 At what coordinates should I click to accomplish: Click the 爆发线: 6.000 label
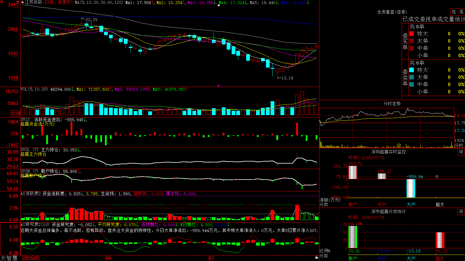(181, 194)
